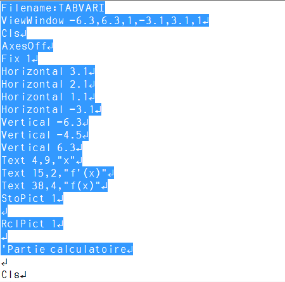Screen dimensions: 285x282
Task: Place cursor on Horizontal -3.1
Action: 51,109
